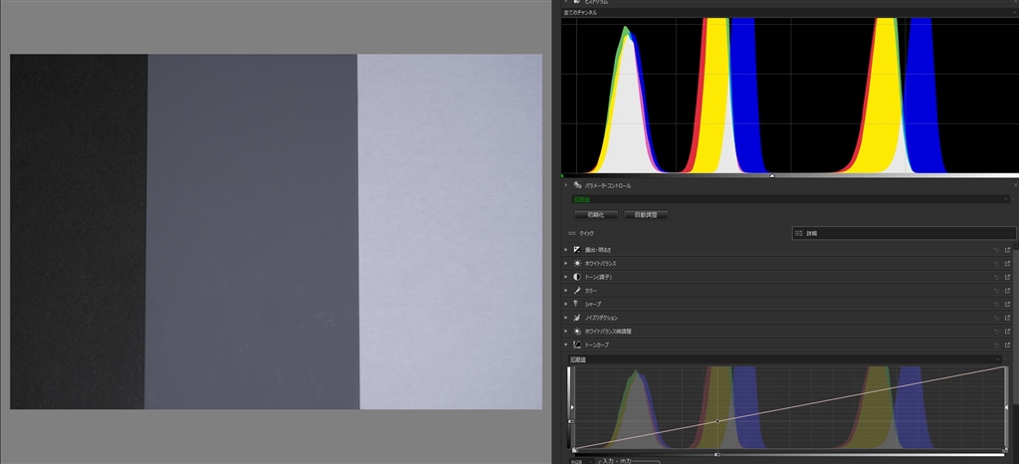Image resolution: width=1019 pixels, height=464 pixels.
Task: Collapse the パラメータ・コントロール panel arrow
Action: [x=566, y=185]
